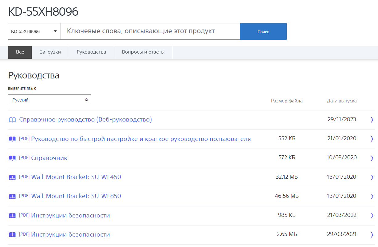Open the Русский language selector
Screen dimensions: 378x247
(49, 100)
